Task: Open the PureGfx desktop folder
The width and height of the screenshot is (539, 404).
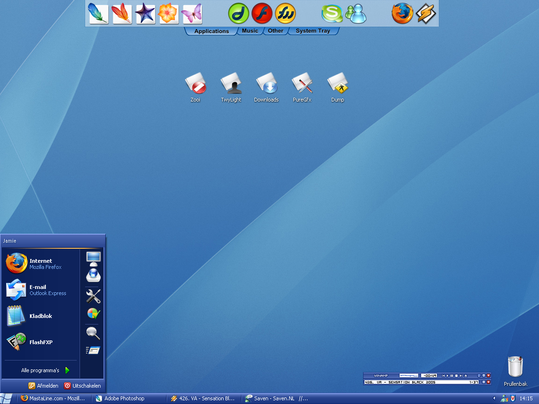Action: (302, 87)
